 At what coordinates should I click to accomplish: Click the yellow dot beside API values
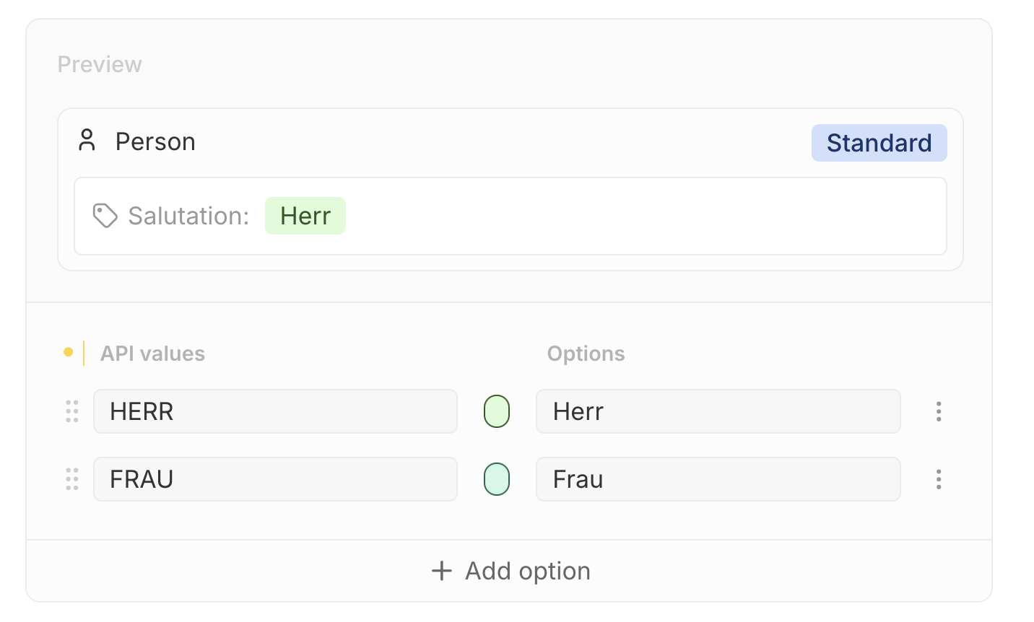[68, 352]
